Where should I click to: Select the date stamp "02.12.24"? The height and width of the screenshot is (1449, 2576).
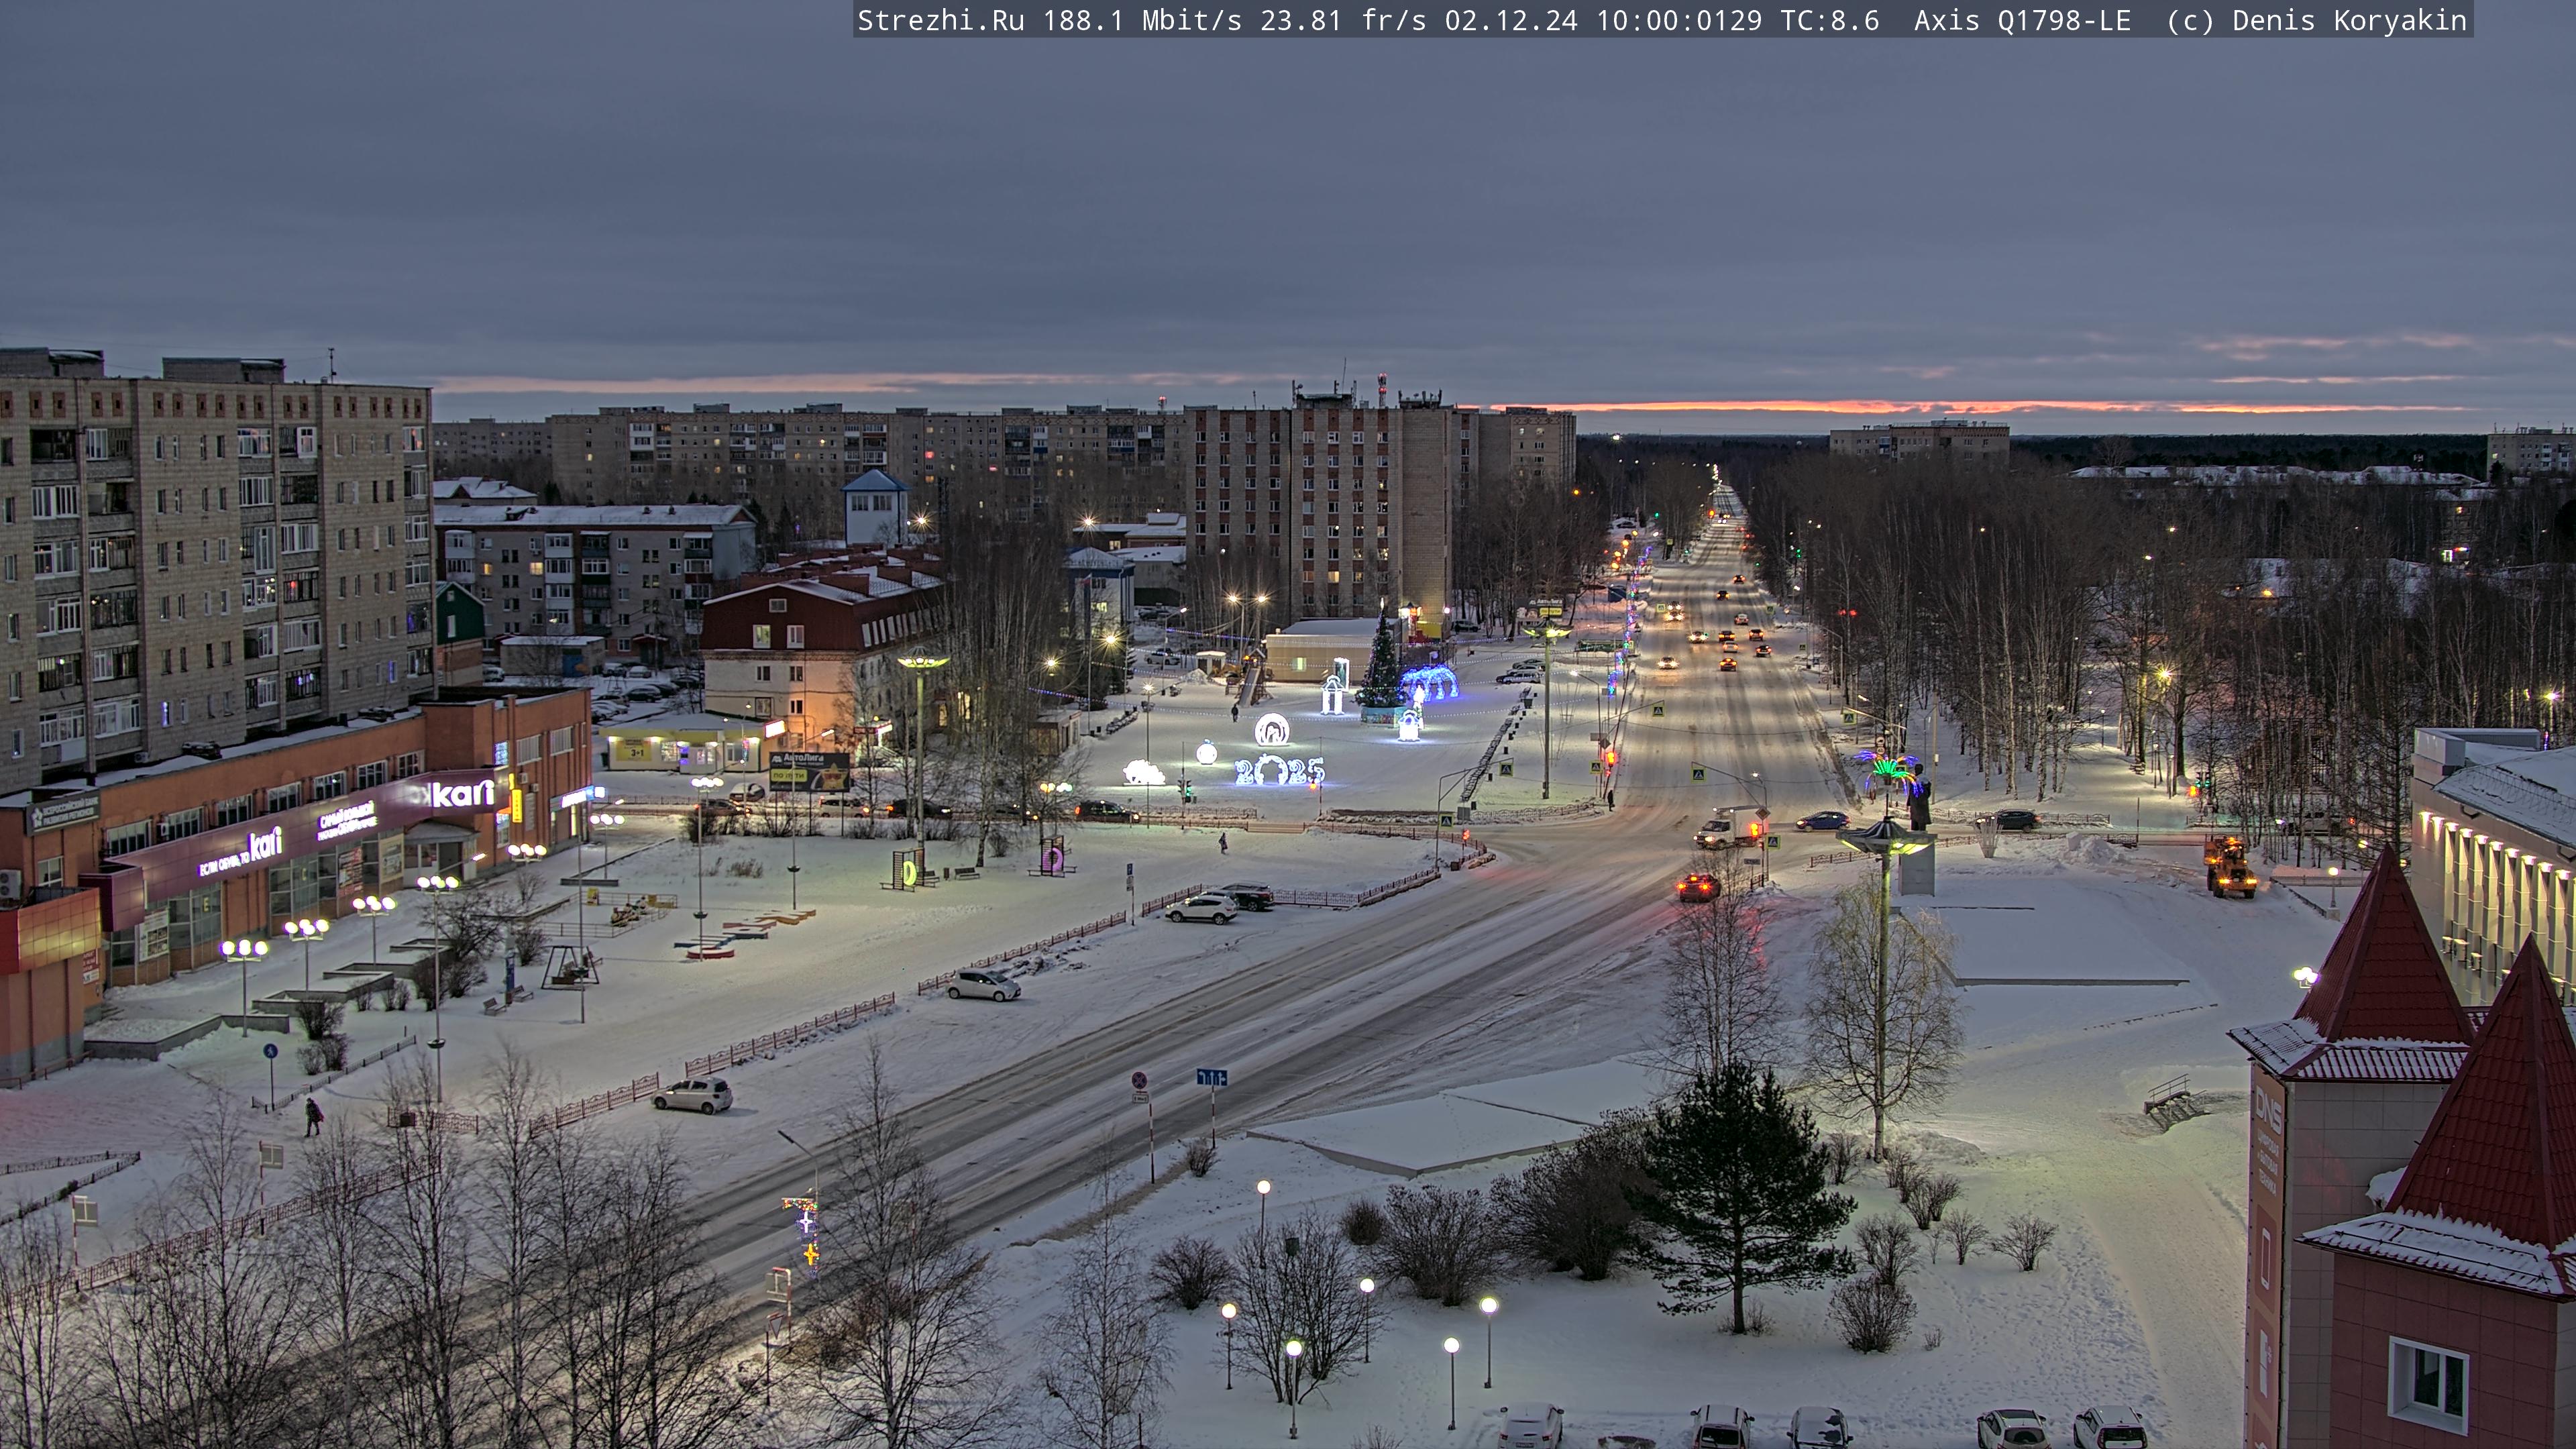(1511, 20)
